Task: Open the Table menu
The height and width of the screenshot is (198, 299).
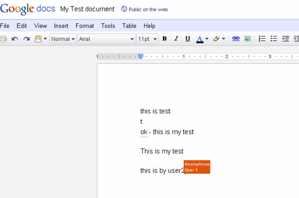Action: click(x=129, y=26)
